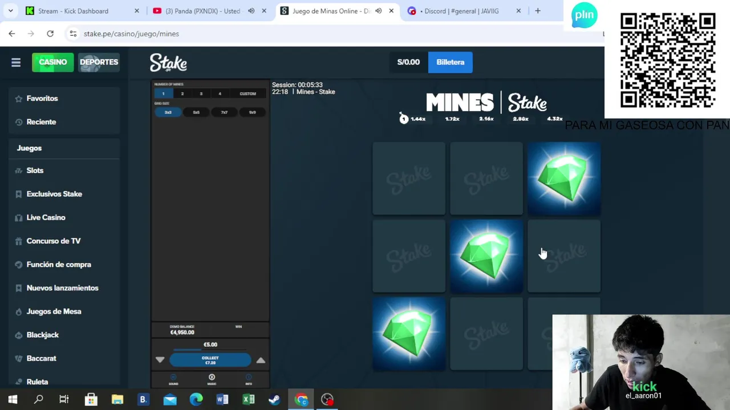Open Excel from the taskbar
Viewport: 730px width, 410px height.
(x=249, y=400)
